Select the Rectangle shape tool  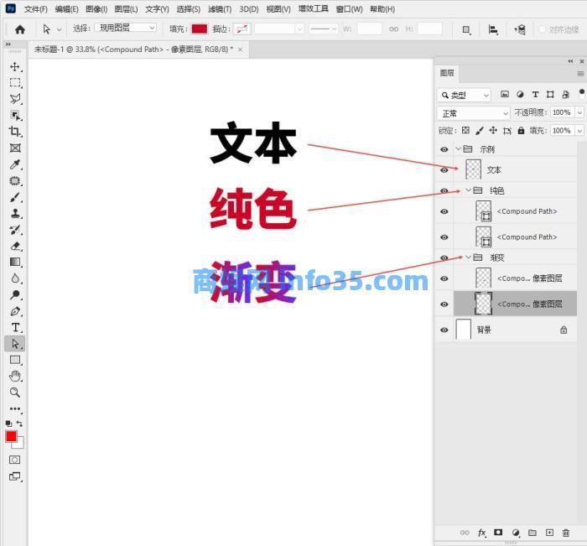point(15,360)
